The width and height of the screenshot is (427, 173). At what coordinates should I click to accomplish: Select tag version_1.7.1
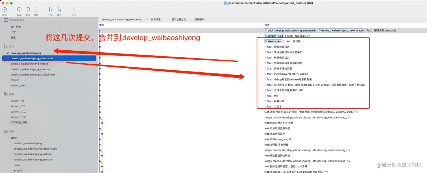click(18, 106)
